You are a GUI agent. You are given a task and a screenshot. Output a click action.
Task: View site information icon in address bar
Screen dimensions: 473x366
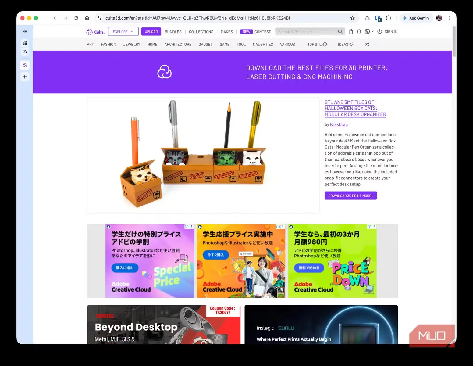(100, 18)
